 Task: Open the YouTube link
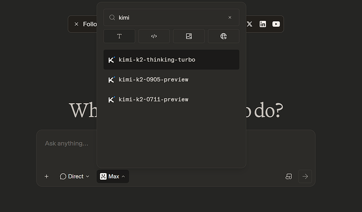[276, 24]
